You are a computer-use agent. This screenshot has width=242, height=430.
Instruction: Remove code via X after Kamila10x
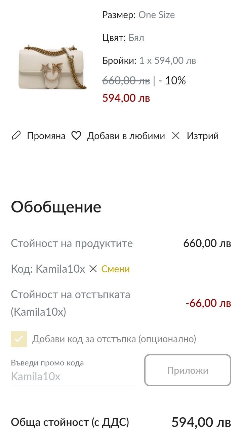tap(93, 269)
